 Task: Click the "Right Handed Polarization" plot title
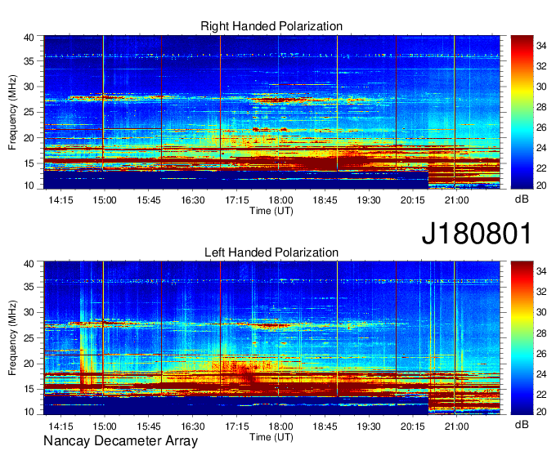click(271, 26)
